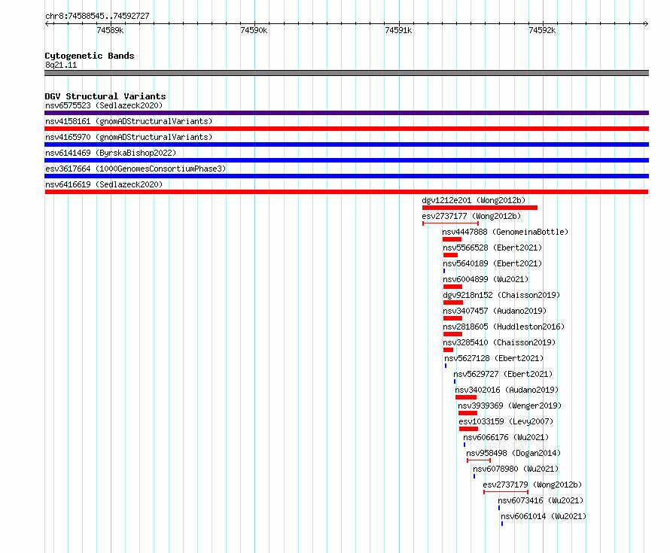Open nsv3939369 (Wenger2019) label

coord(510,406)
